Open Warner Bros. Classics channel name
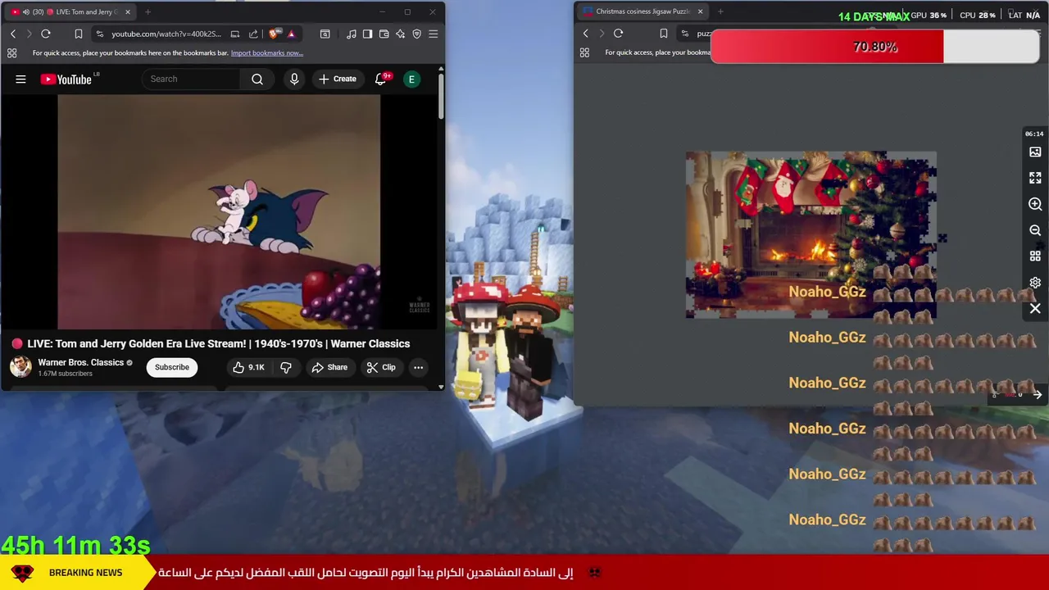1049x590 pixels. (80, 362)
